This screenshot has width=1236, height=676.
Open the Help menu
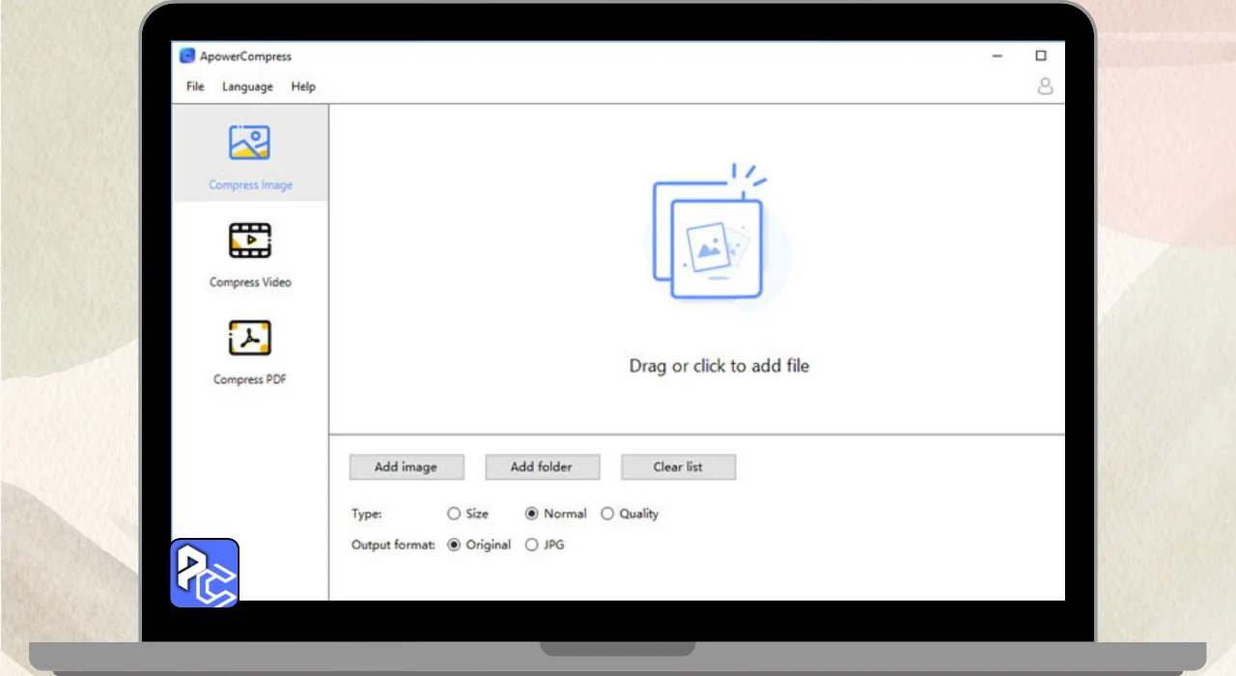tap(303, 86)
